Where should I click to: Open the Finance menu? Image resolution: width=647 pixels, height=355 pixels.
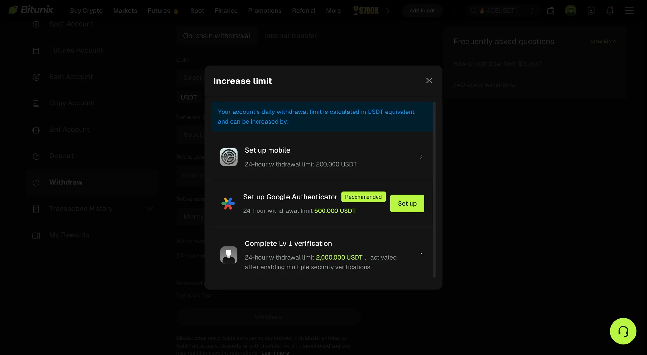point(226,11)
